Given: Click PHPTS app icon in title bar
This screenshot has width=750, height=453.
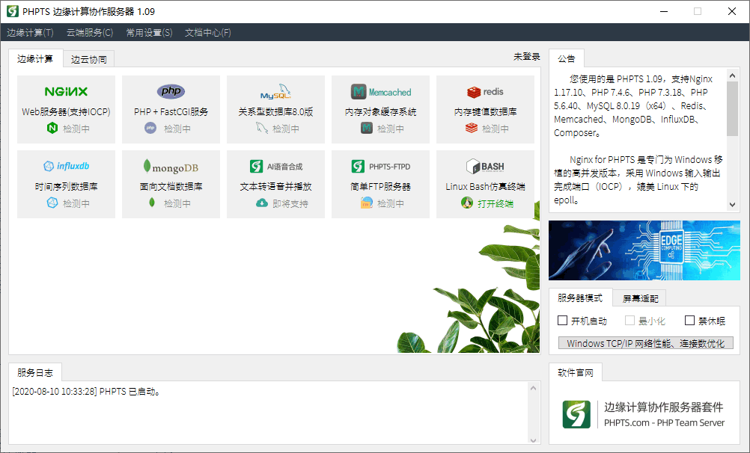Looking at the screenshot, I should pyautogui.click(x=13, y=11).
